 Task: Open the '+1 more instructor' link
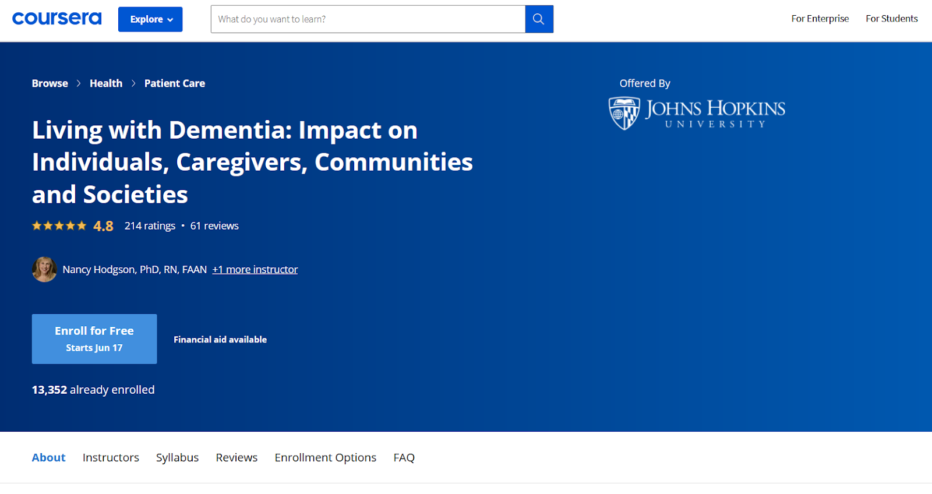coord(255,270)
